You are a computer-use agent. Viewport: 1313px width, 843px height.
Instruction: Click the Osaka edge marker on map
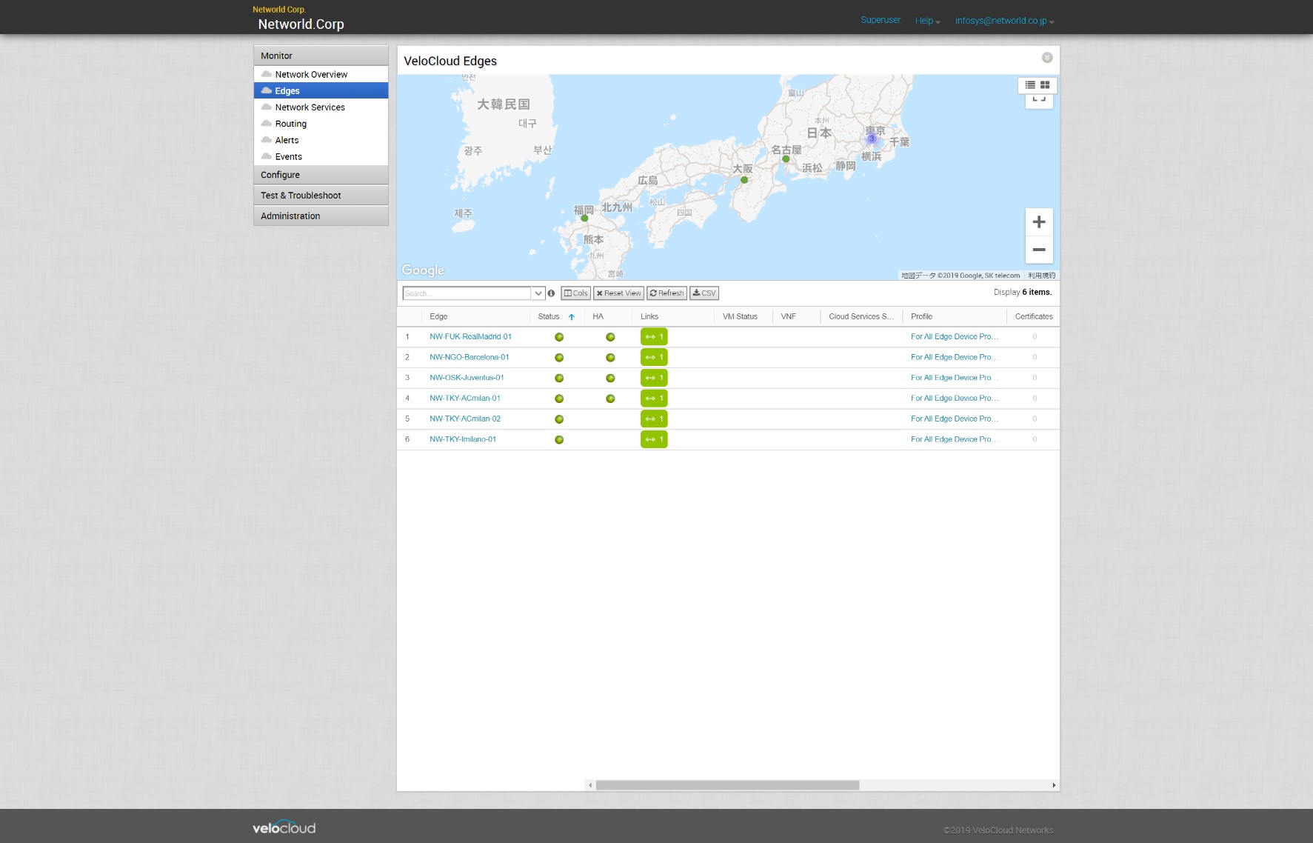[x=744, y=180]
